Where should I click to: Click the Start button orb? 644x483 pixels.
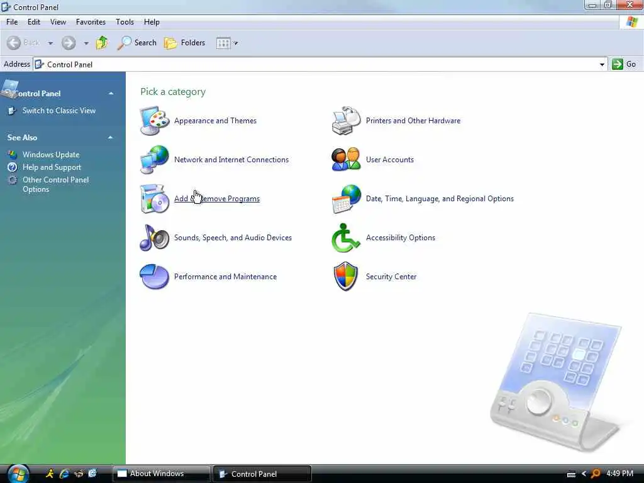[18, 474]
